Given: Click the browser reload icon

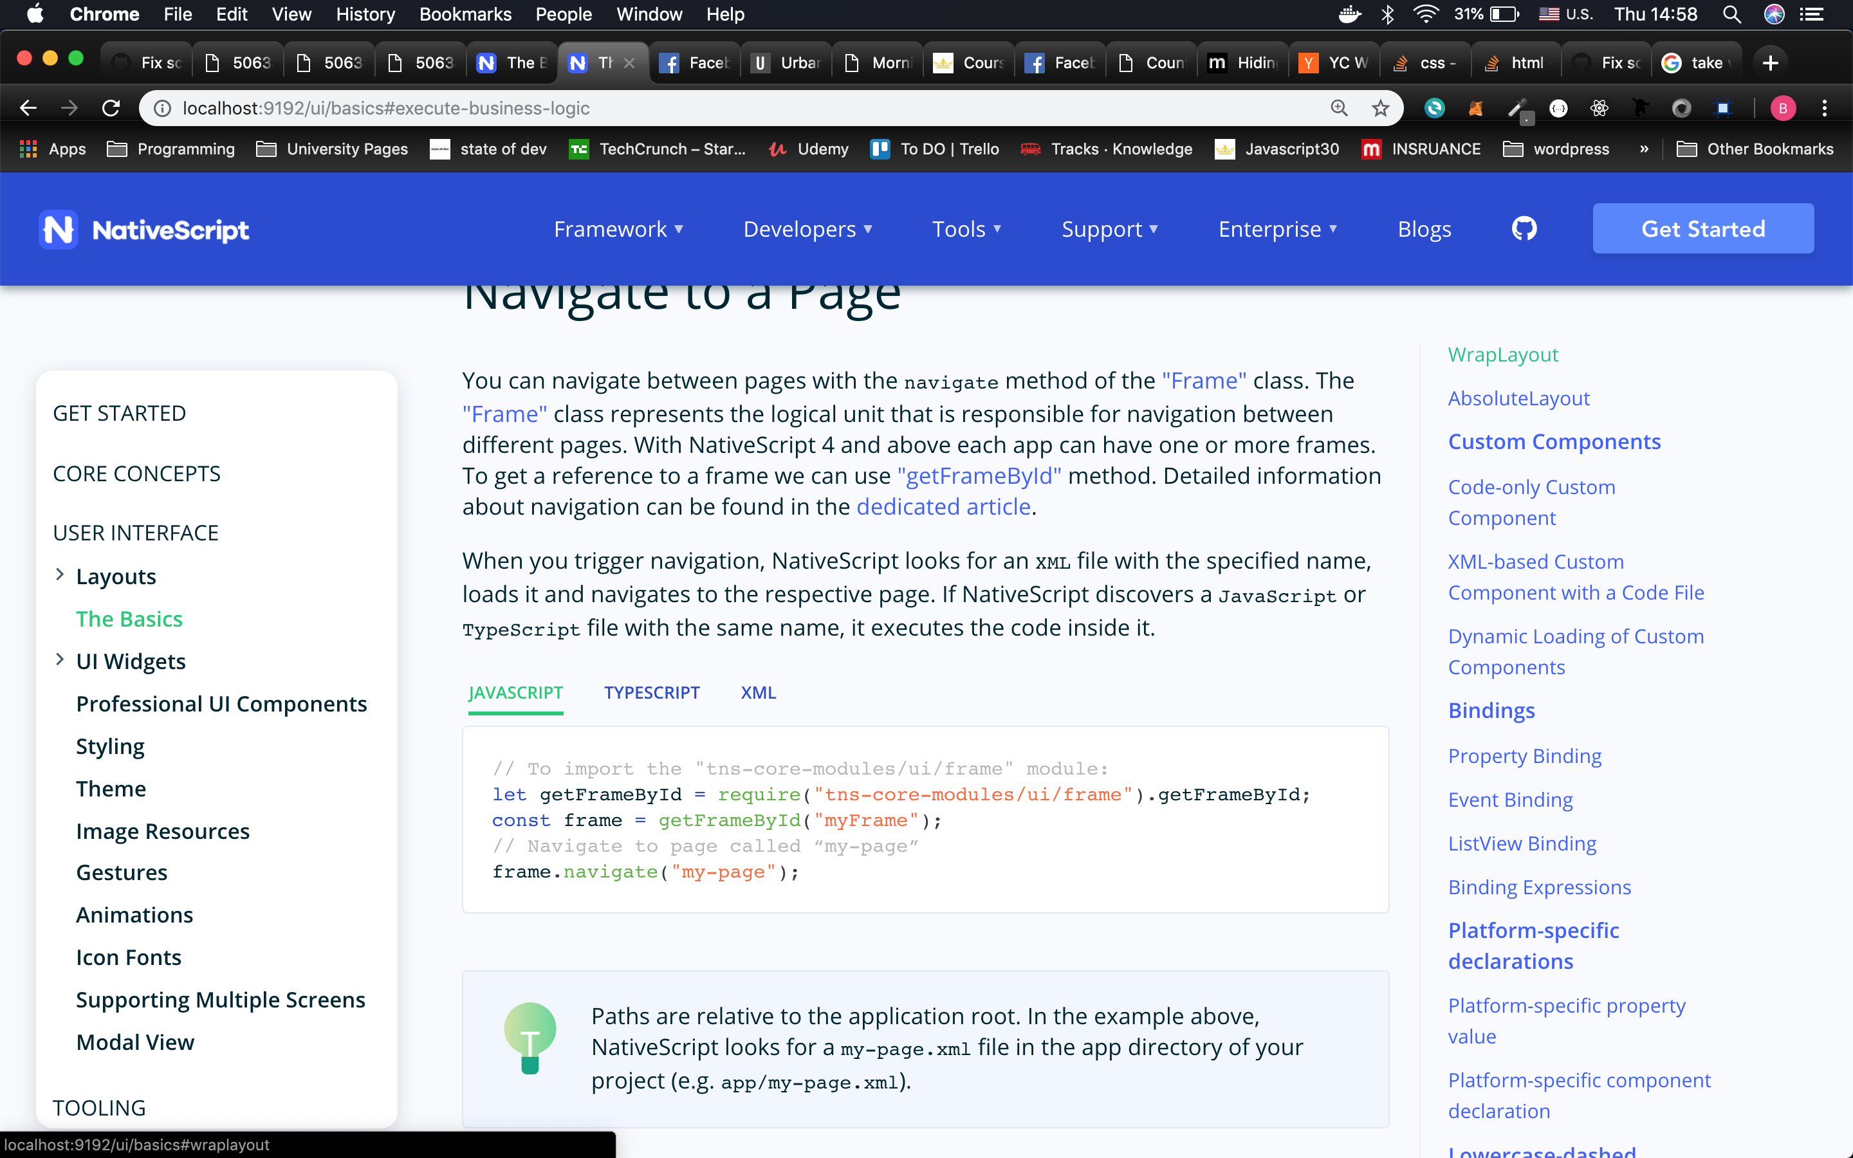Looking at the screenshot, I should tap(111, 108).
